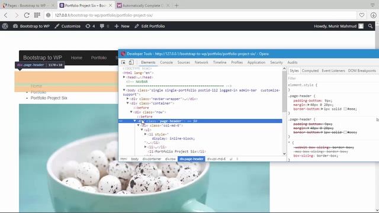Click the Bootstrap to WP admin bar link
This screenshot has width=379, height=213.
pos(31,26)
